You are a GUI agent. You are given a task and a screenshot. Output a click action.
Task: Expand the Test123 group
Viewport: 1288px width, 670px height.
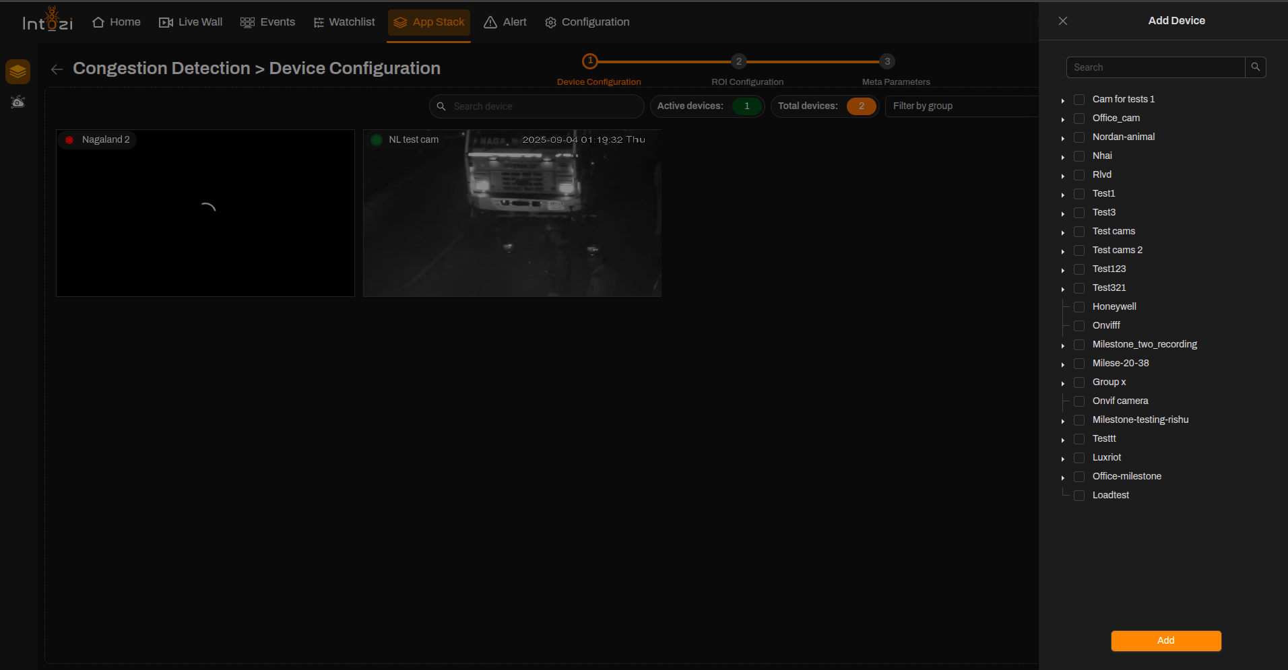(1063, 270)
